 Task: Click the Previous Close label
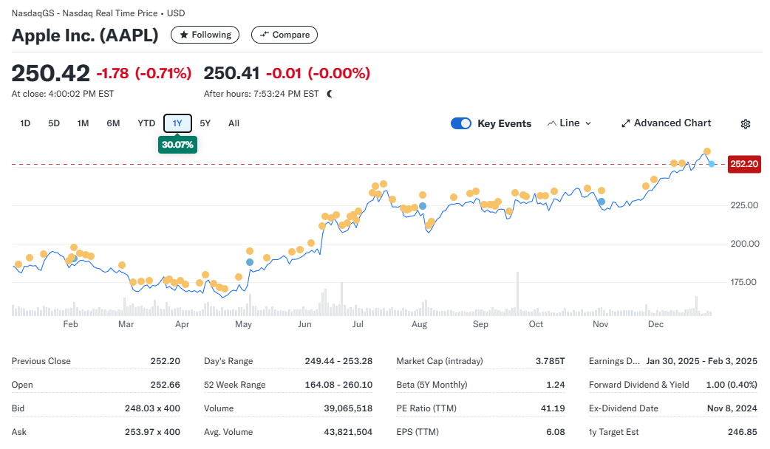point(41,361)
